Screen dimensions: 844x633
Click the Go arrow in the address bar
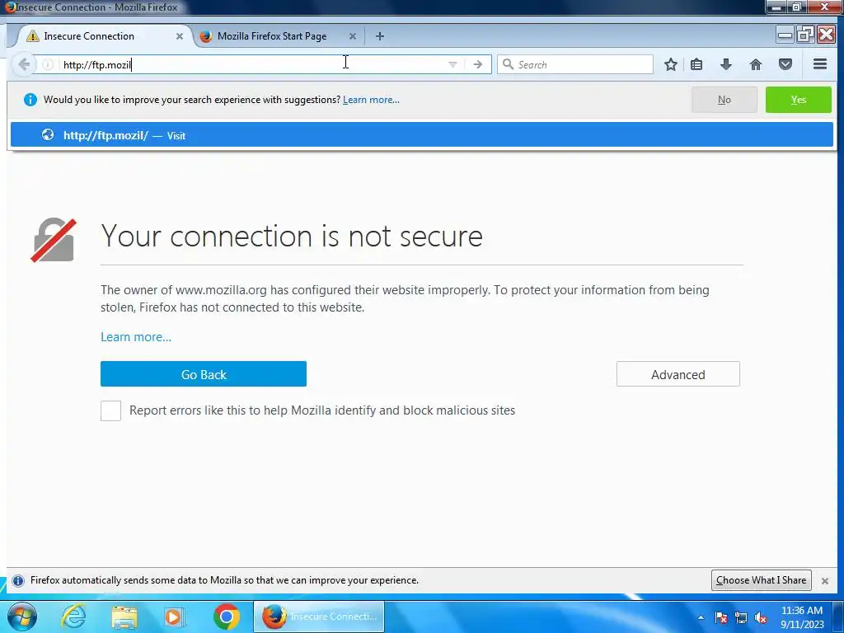(x=478, y=64)
